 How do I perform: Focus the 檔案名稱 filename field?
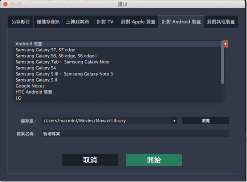[135, 134]
